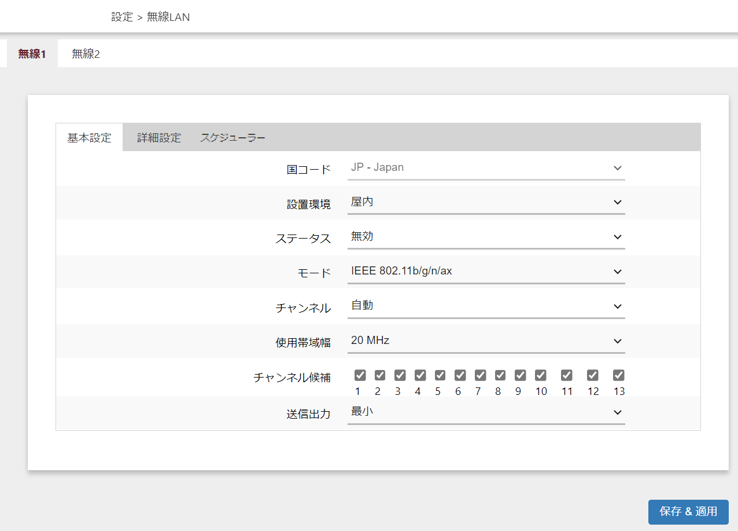Open the 国コード dropdown showing JP - Japan
The height and width of the screenshot is (531, 738).
pyautogui.click(x=486, y=169)
